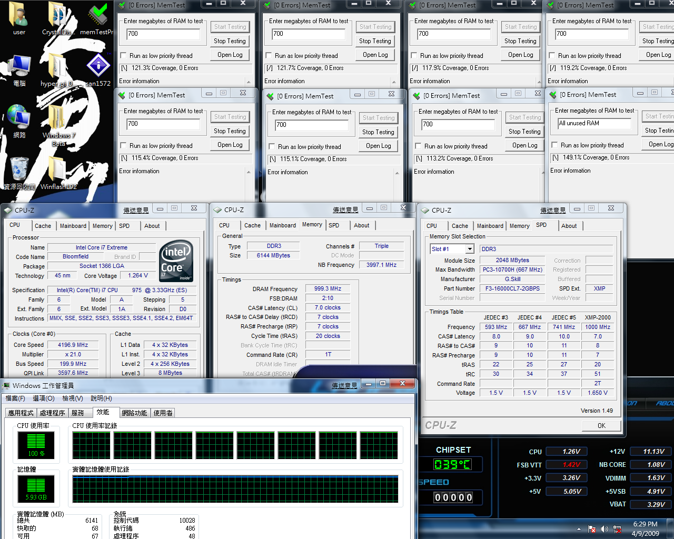Click the Show Desktop button at taskbar edge

(670, 529)
